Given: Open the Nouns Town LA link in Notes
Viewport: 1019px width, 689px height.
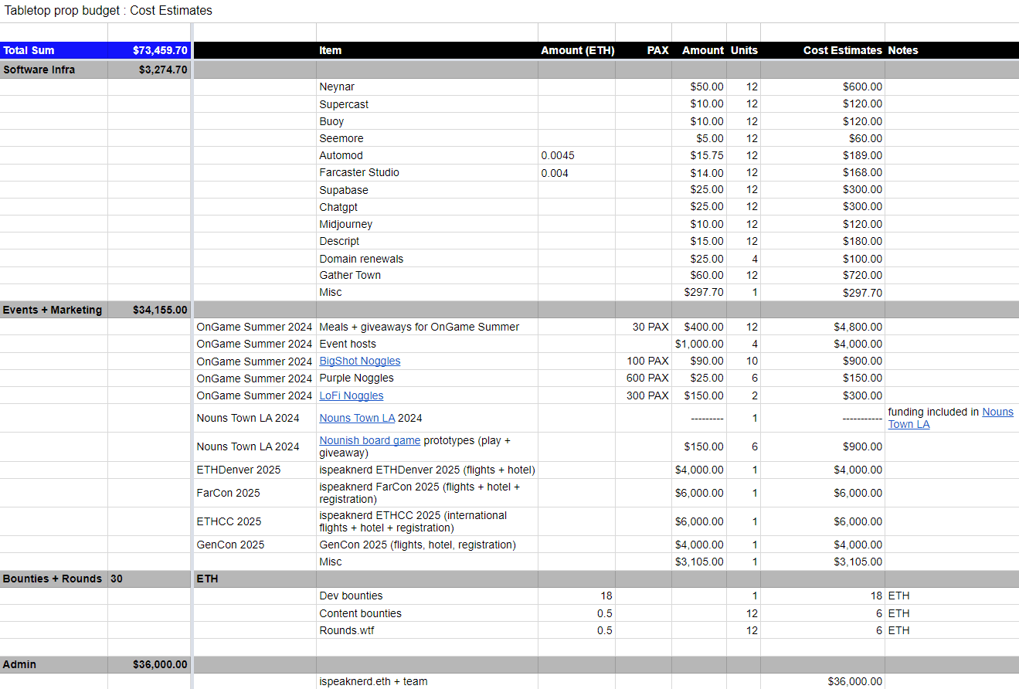Looking at the screenshot, I should tap(997, 412).
